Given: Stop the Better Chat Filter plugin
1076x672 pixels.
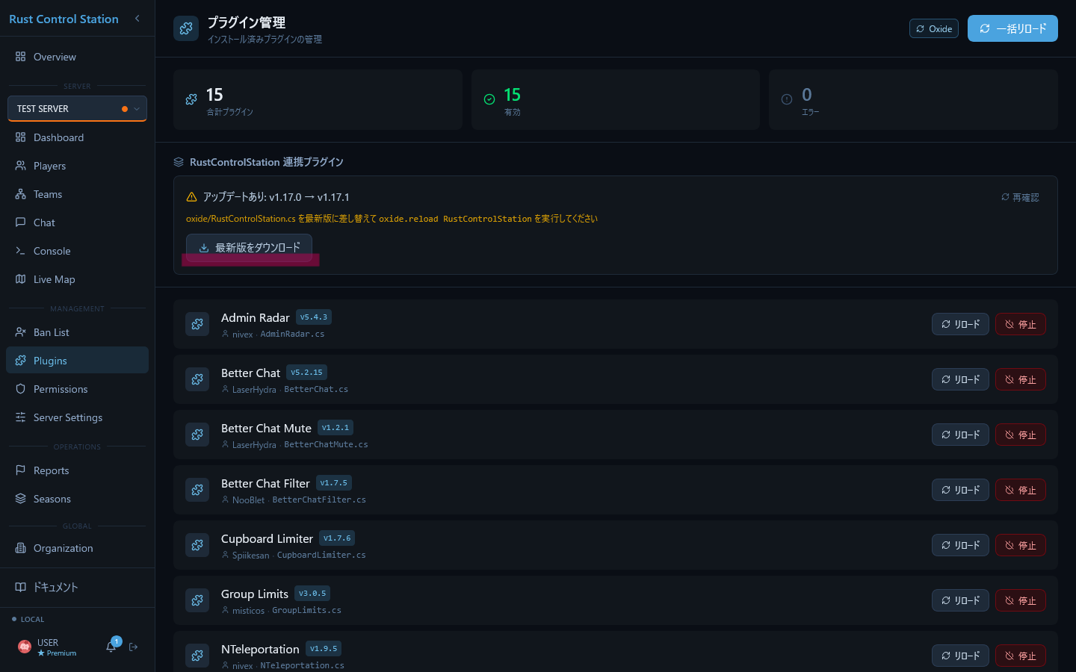Looking at the screenshot, I should point(1021,490).
